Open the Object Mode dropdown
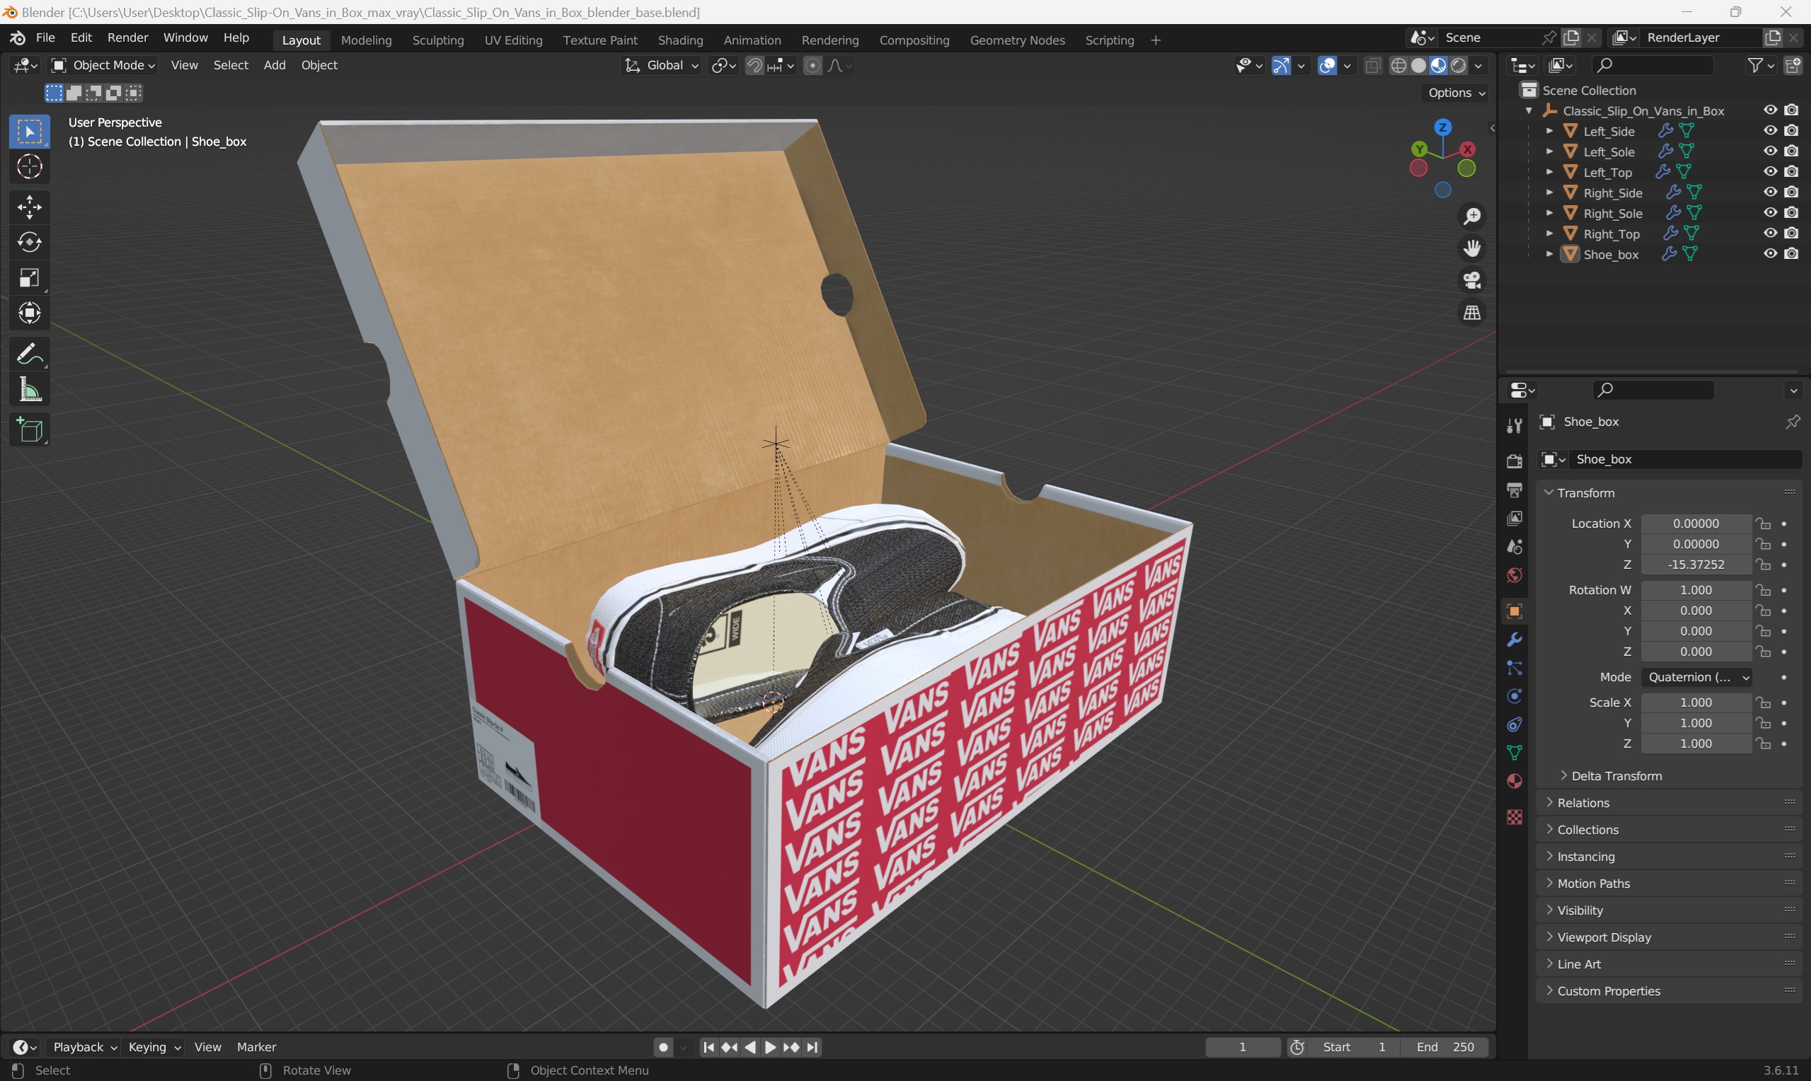 click(103, 66)
